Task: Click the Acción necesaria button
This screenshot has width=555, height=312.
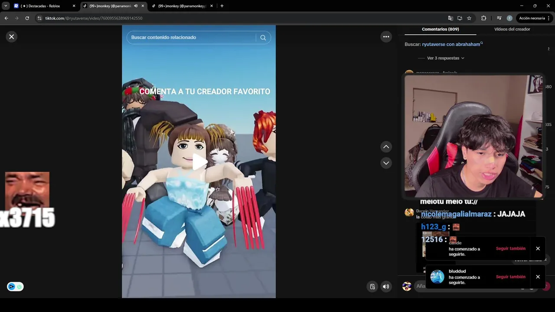Action: tap(532, 18)
